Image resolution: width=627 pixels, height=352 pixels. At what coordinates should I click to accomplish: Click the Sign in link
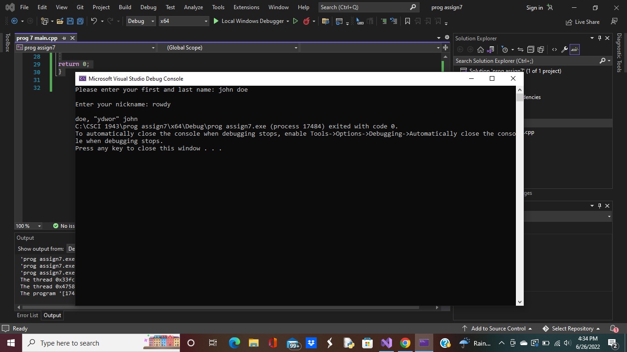click(x=534, y=7)
